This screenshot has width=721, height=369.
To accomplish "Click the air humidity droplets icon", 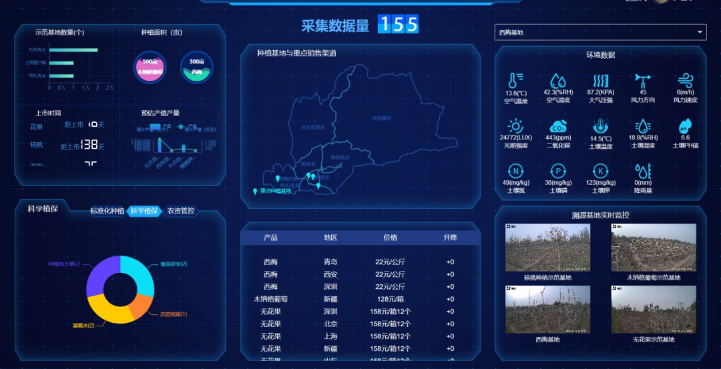I will coord(557,81).
